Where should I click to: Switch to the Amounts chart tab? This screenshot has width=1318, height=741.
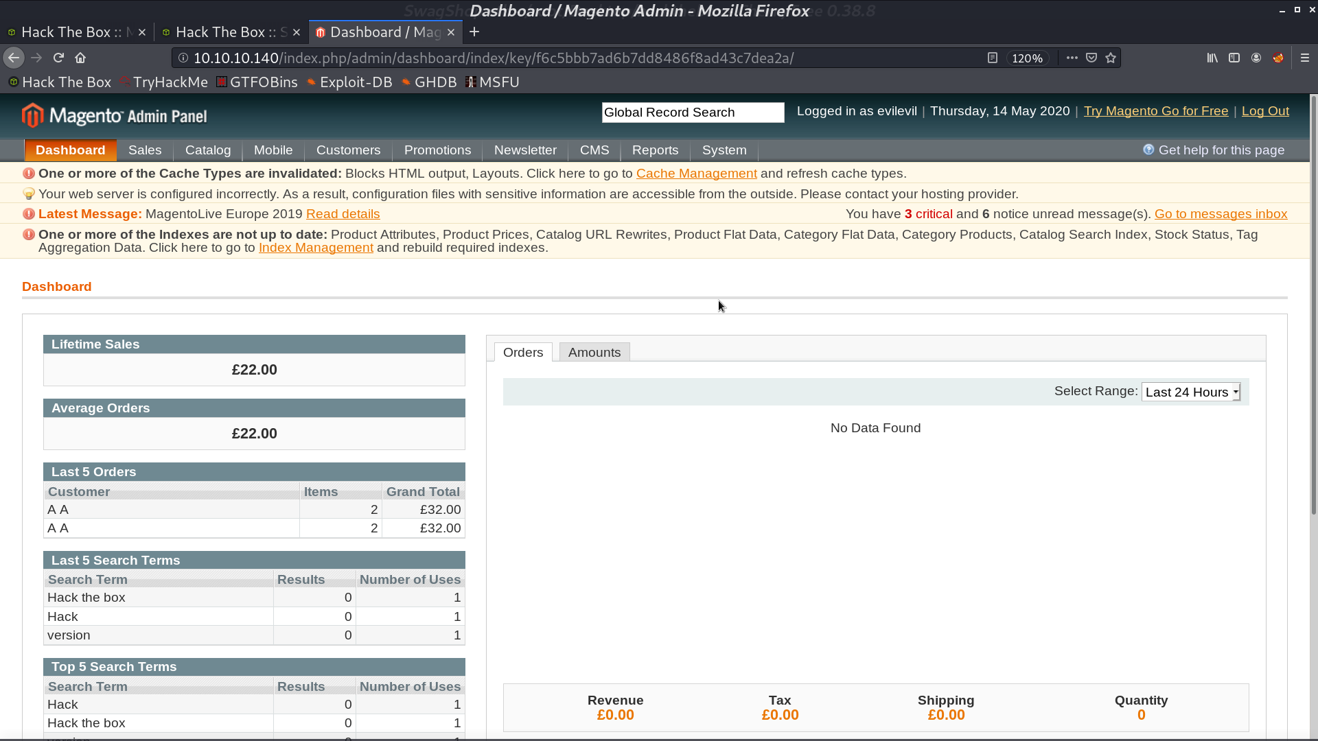(594, 352)
